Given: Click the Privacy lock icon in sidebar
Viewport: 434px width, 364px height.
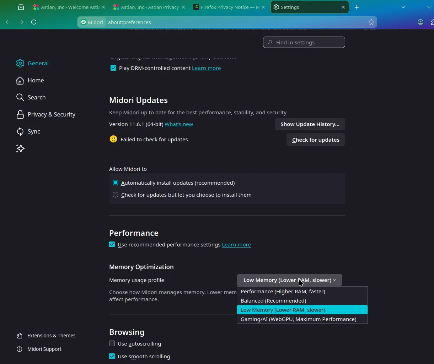Looking at the screenshot, I should 20,114.
